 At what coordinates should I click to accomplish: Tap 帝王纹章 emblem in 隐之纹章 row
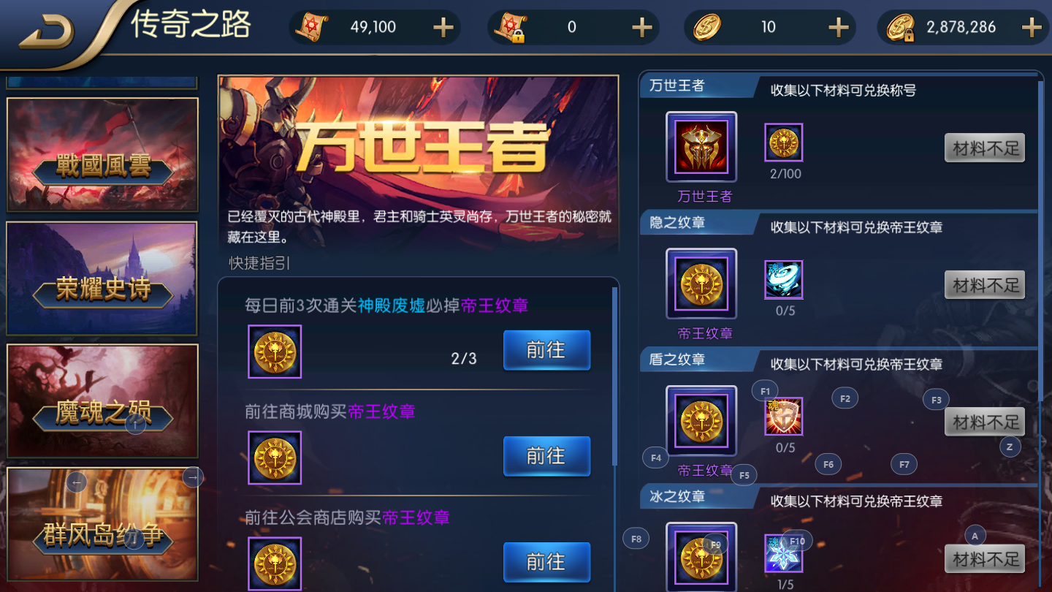[701, 284]
